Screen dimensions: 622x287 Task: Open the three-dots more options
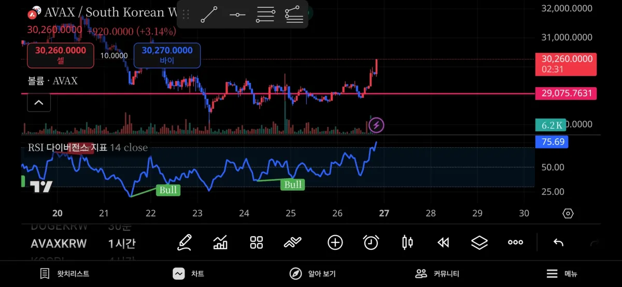[x=515, y=242]
